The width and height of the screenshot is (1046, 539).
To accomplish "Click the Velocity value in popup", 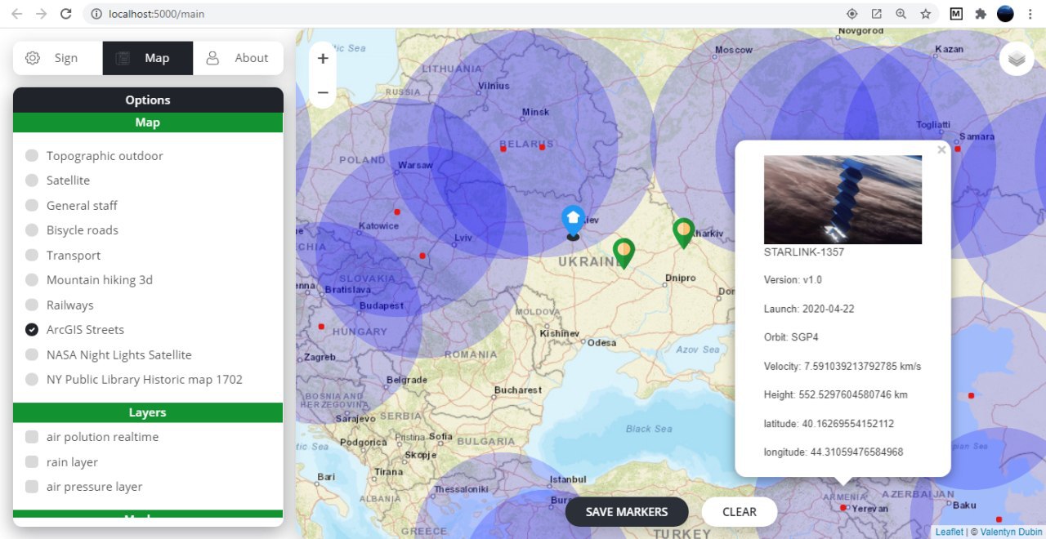I will tap(862, 367).
